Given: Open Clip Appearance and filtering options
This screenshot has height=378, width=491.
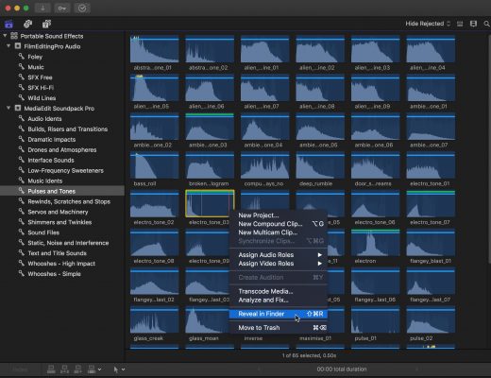Looking at the screenshot, I should click(x=473, y=24).
